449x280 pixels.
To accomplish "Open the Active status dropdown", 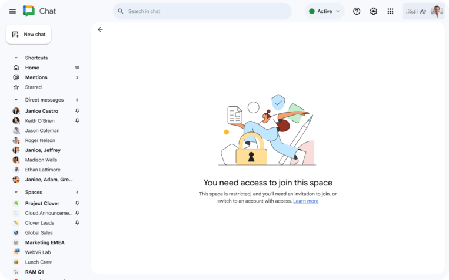I will click(324, 11).
